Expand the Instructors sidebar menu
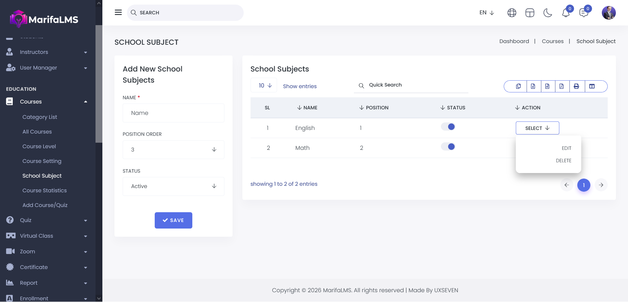The width and height of the screenshot is (628, 302). point(47,52)
